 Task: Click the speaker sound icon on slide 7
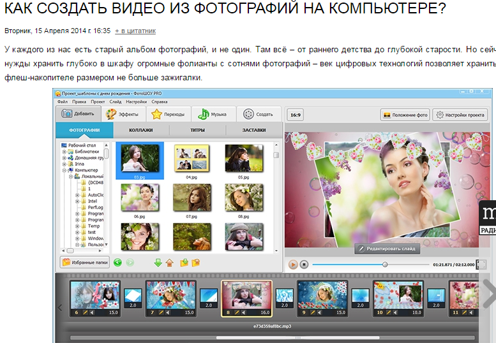point(167,312)
